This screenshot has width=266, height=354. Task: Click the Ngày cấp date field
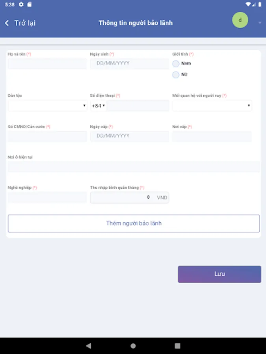click(x=129, y=136)
